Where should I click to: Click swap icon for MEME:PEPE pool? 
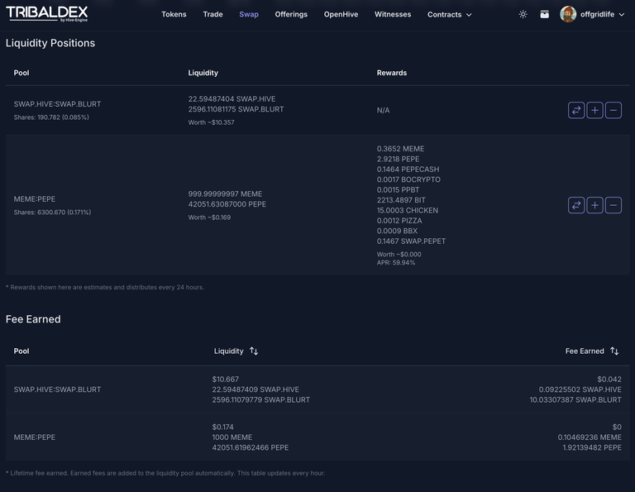575,205
